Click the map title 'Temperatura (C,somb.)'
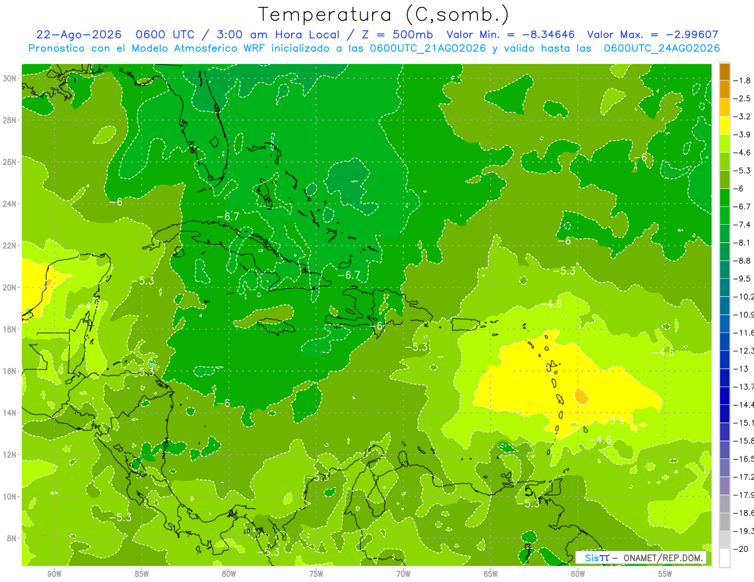 pyautogui.click(x=384, y=14)
